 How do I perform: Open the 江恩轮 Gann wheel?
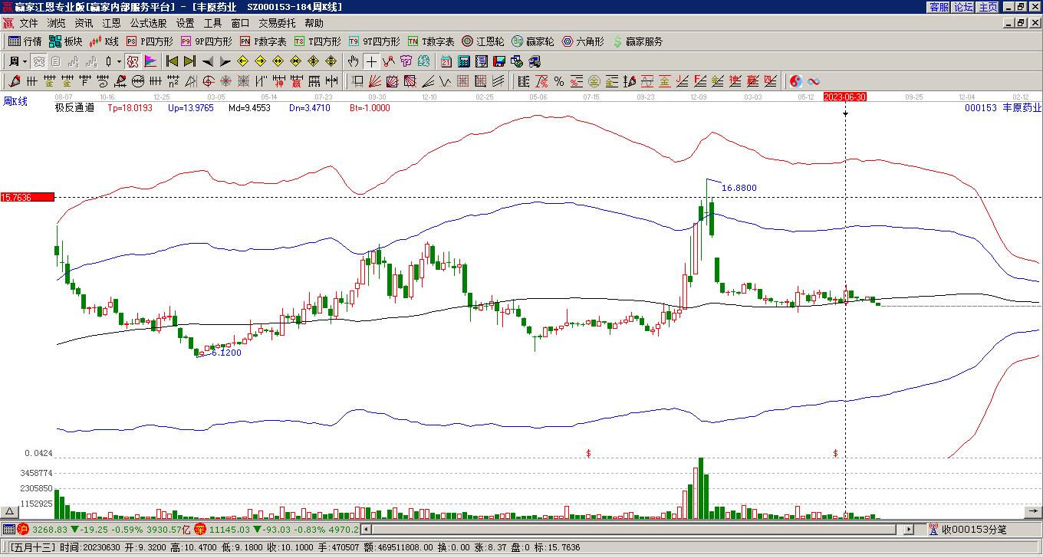[x=483, y=41]
